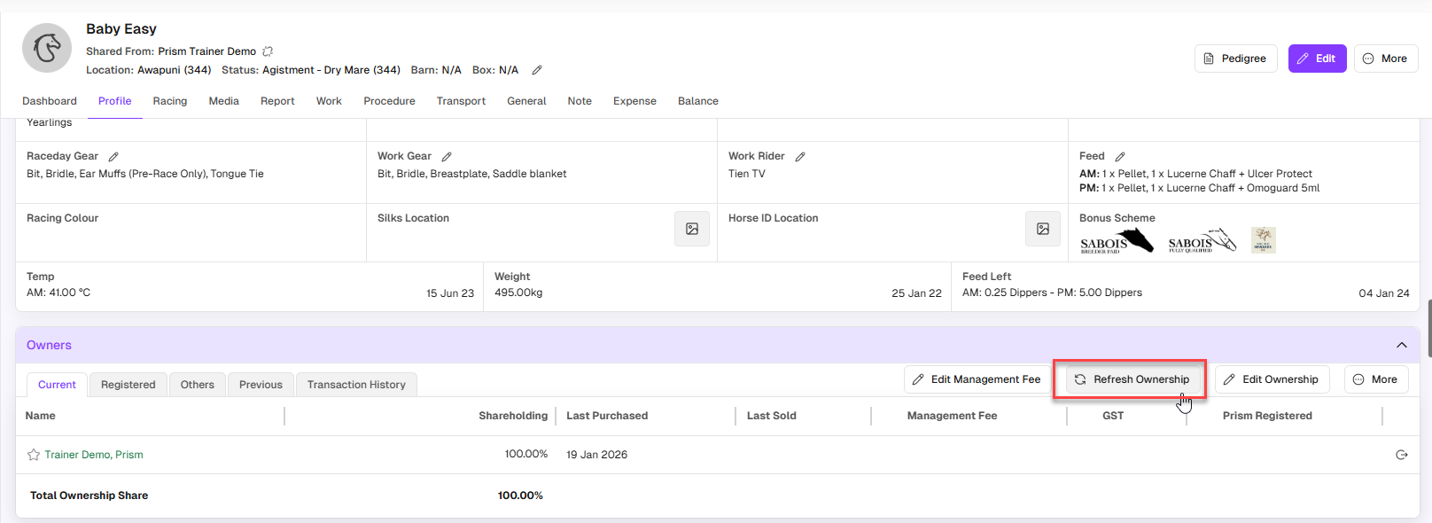
Task: Click the Silks Location image icon
Action: [692, 229]
